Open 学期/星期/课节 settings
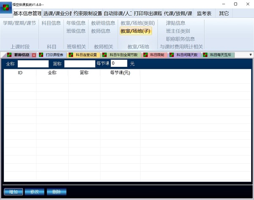254x200 pixels. point(19,23)
